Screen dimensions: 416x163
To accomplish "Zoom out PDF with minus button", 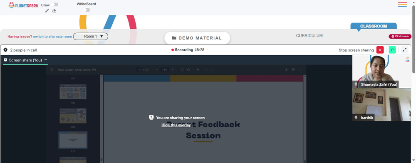I will click(157, 69).
